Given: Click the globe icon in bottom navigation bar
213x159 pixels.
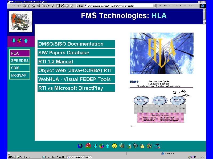Looking at the screenshot, I should [x=80, y=146].
